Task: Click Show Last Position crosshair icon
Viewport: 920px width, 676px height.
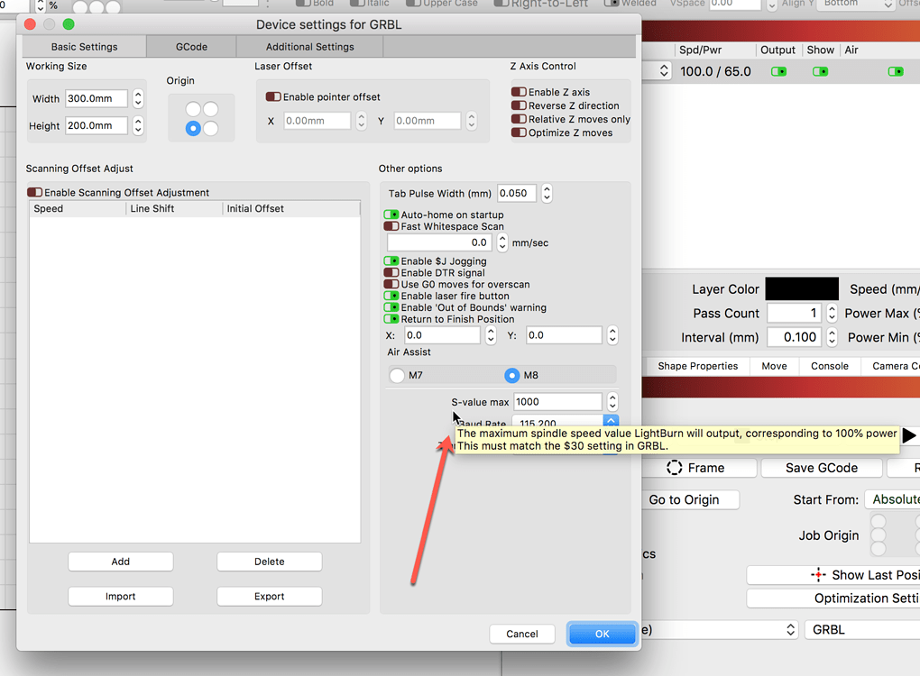Action: pos(818,574)
